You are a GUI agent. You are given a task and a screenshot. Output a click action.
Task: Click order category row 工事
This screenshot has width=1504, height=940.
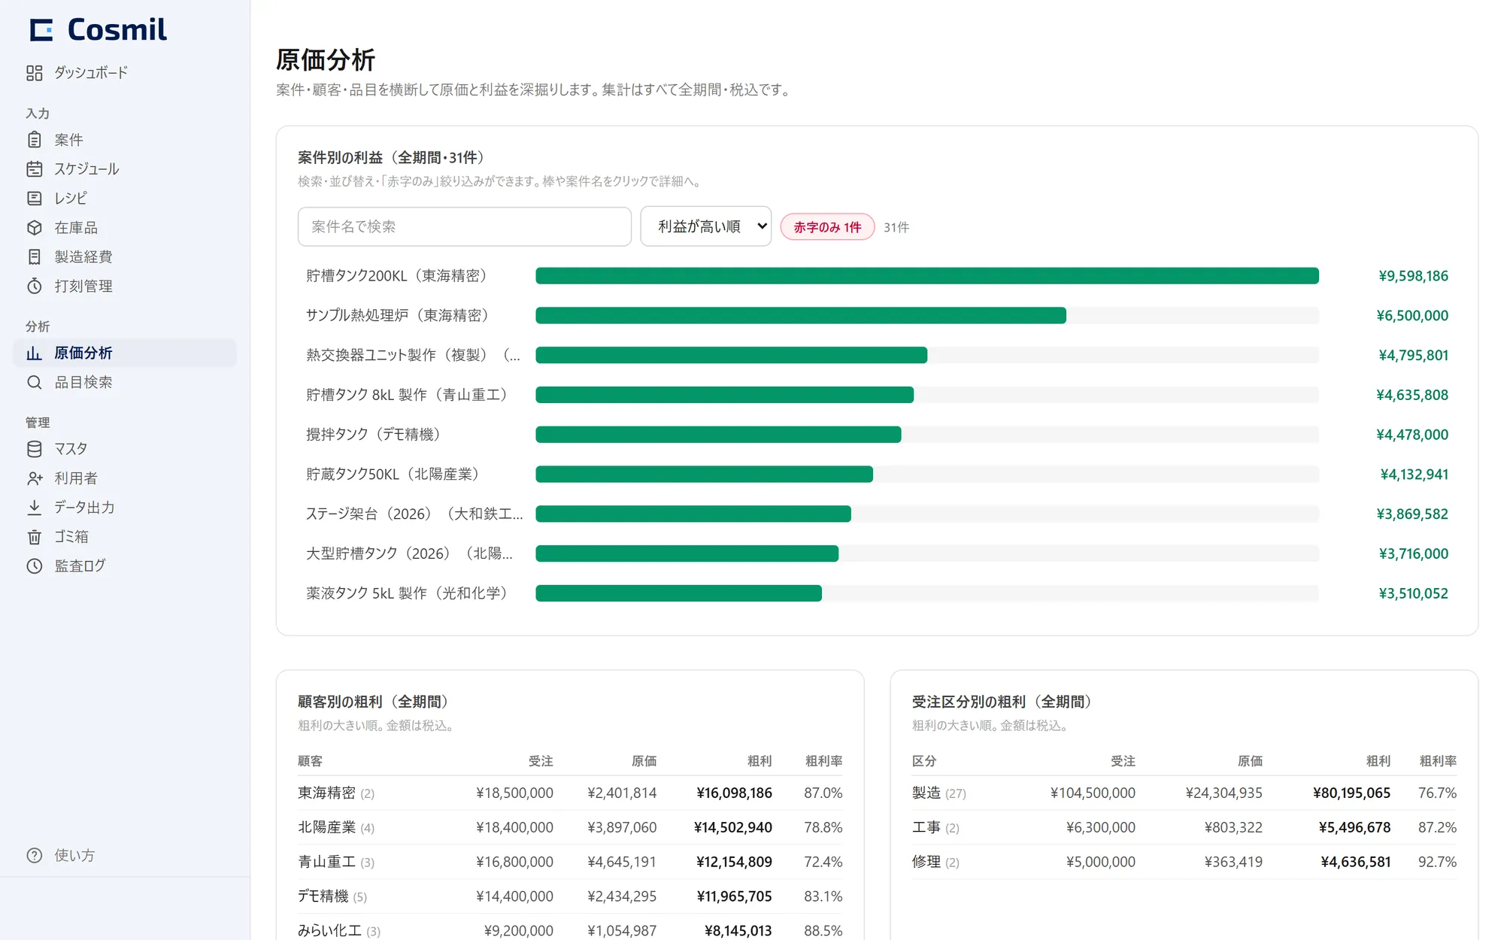pyautogui.click(x=1184, y=828)
